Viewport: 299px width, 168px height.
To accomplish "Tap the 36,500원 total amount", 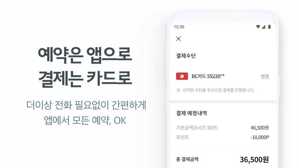I will [254, 160].
